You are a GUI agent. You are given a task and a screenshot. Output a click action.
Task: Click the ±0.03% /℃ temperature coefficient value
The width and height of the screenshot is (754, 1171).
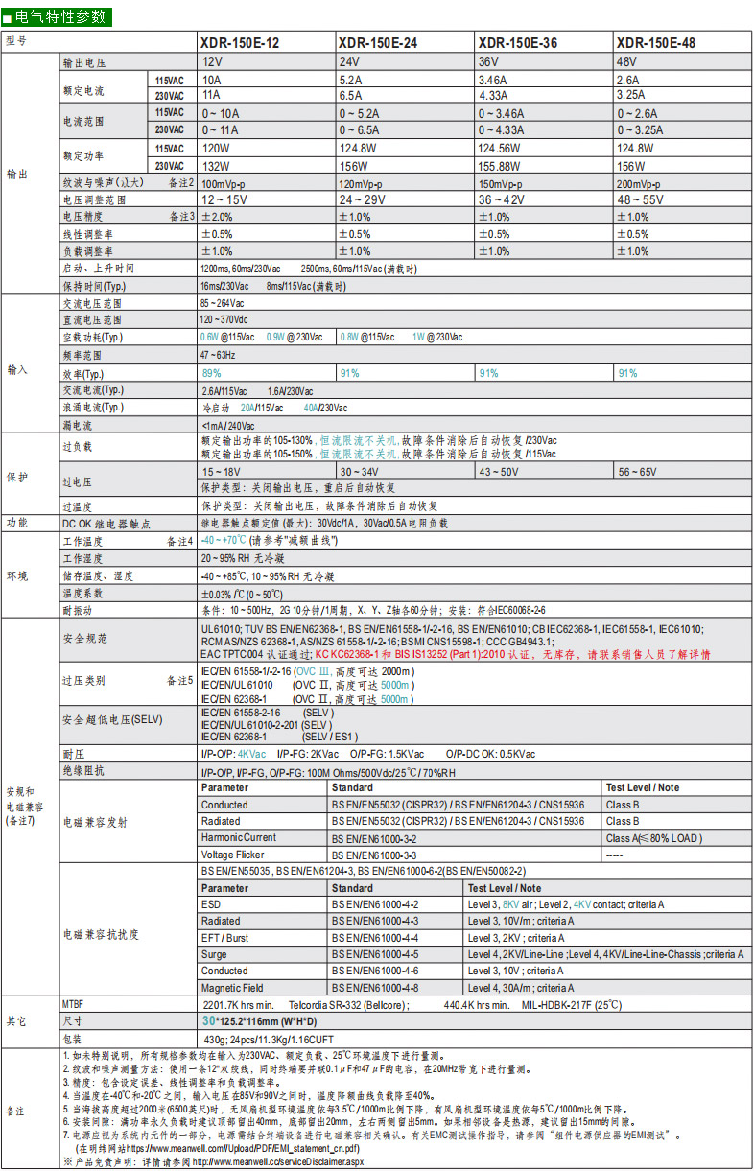pos(243,594)
